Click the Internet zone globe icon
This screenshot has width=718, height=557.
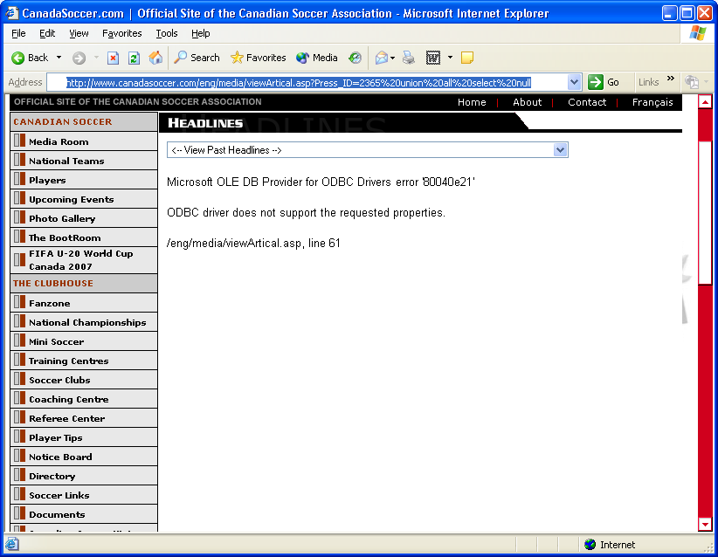click(590, 544)
